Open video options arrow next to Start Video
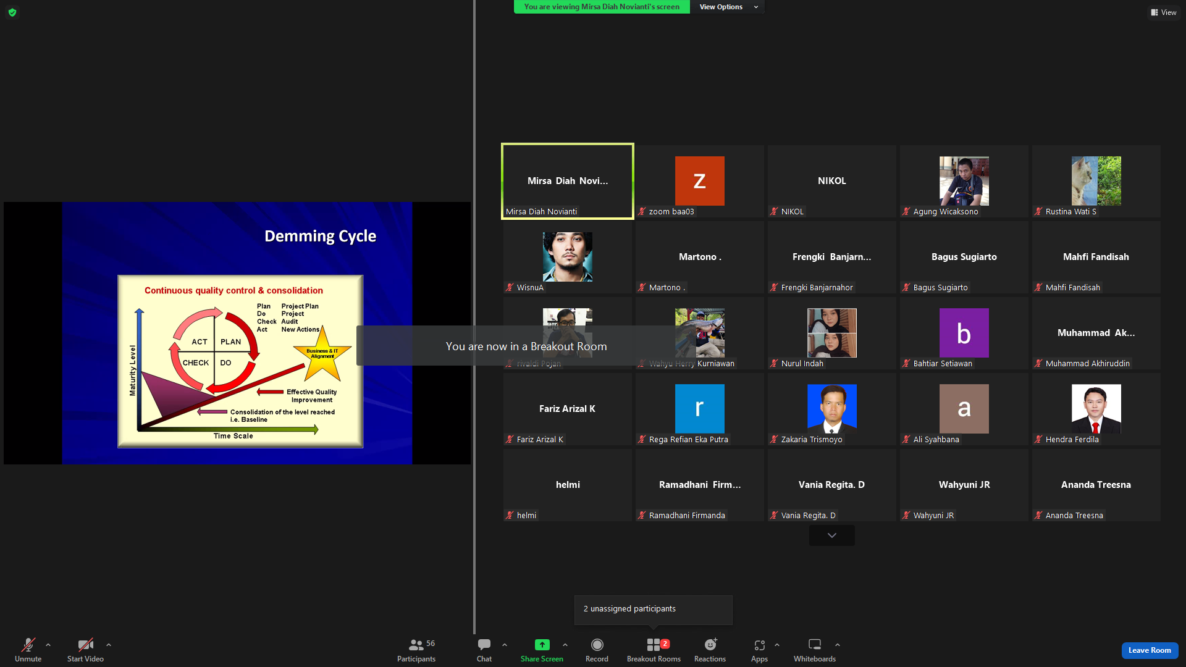Image resolution: width=1186 pixels, height=667 pixels. click(109, 645)
